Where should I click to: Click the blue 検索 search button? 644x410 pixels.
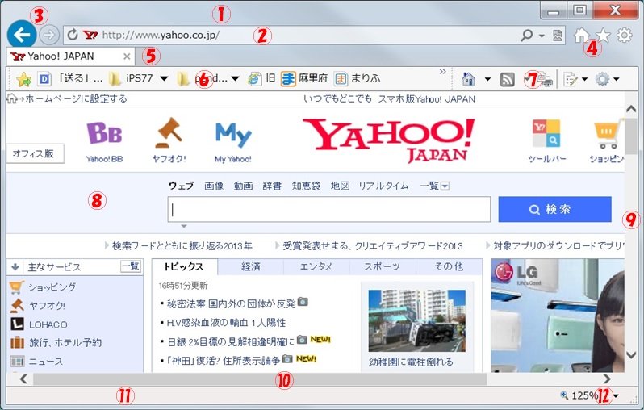pos(555,209)
